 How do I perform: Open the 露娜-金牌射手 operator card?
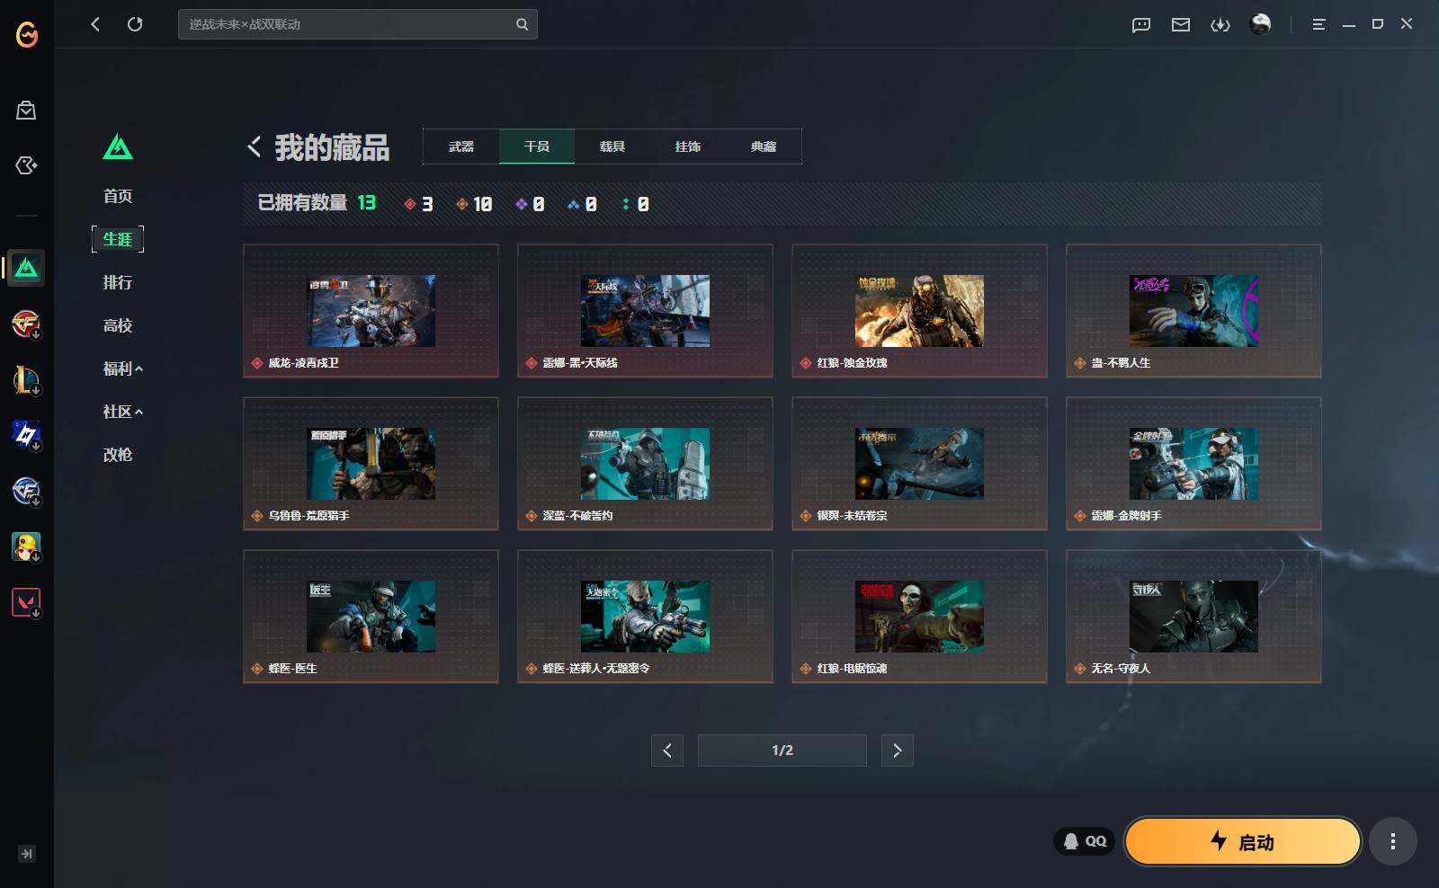pyautogui.click(x=1193, y=464)
